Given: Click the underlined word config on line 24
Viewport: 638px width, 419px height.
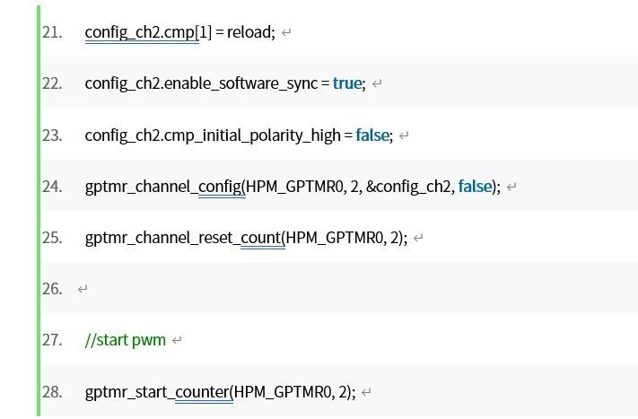Looking at the screenshot, I should [x=220, y=188].
